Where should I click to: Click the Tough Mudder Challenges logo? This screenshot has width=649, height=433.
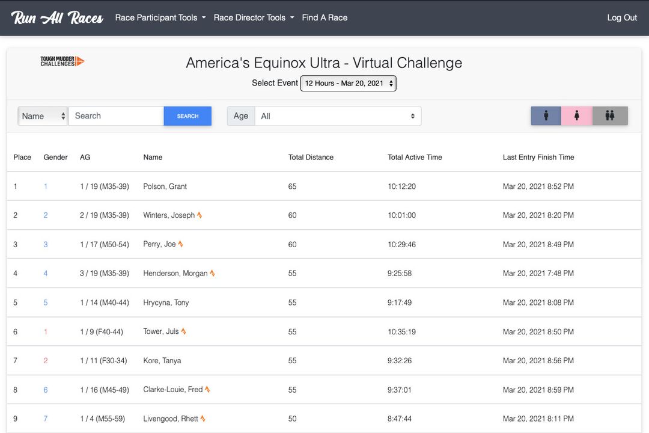[61, 61]
